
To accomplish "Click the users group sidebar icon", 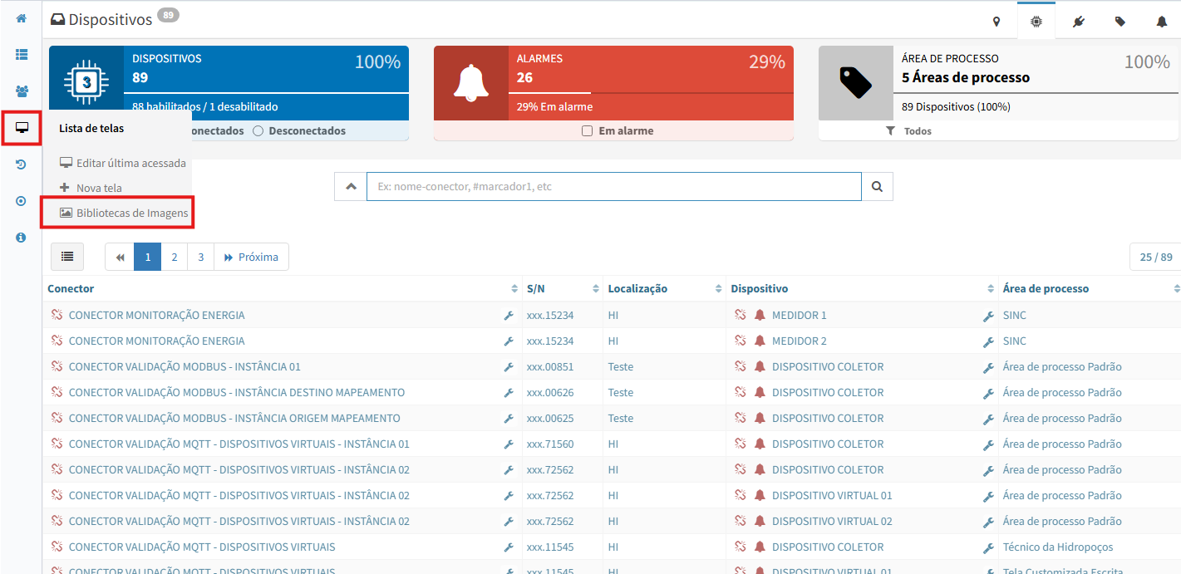I will 21,91.
